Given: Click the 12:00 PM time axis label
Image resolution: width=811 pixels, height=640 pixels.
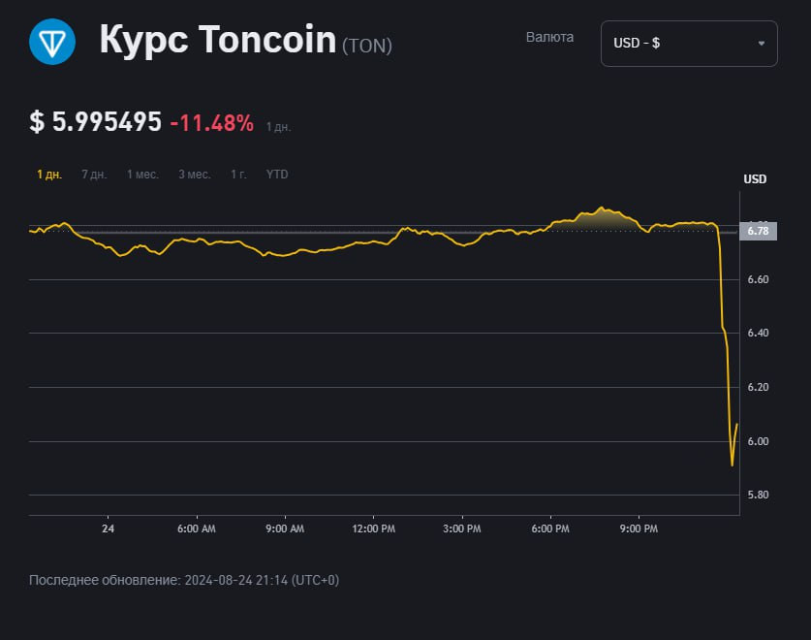Looking at the screenshot, I should tap(374, 529).
